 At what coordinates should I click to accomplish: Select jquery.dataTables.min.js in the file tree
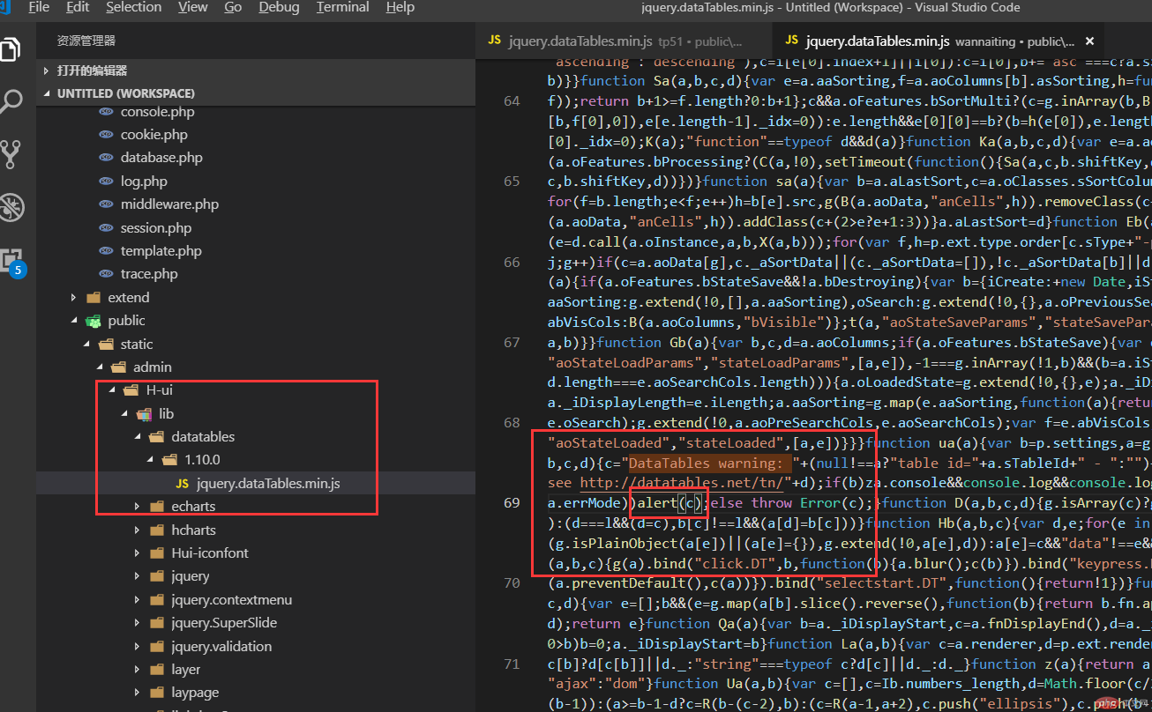coord(256,484)
